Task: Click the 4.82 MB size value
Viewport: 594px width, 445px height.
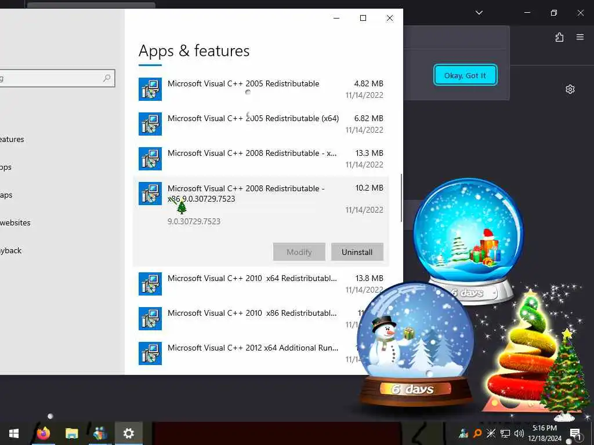Action: click(368, 83)
